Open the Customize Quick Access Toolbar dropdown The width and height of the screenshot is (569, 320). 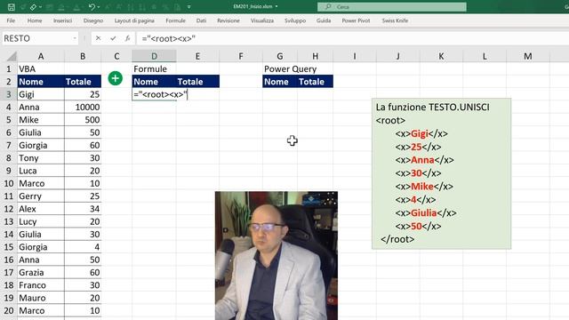tap(189, 7)
